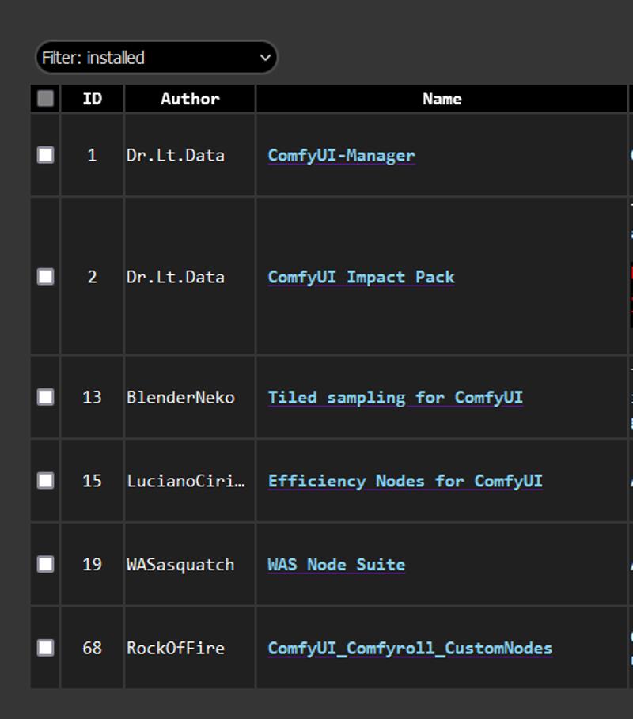Viewport: 633px width, 719px height.
Task: Click the ID cell showing 13
Action: pyautogui.click(x=93, y=397)
